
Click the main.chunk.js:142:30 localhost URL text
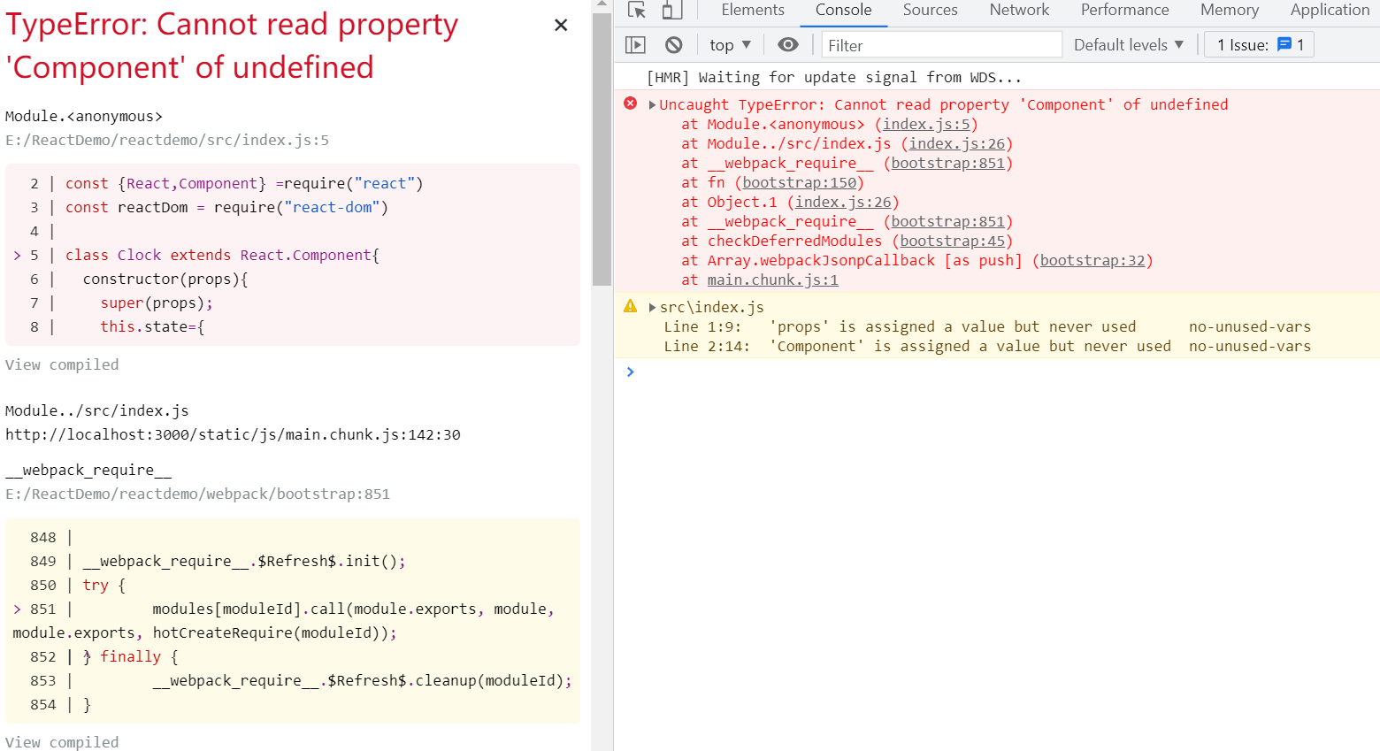coord(233,435)
